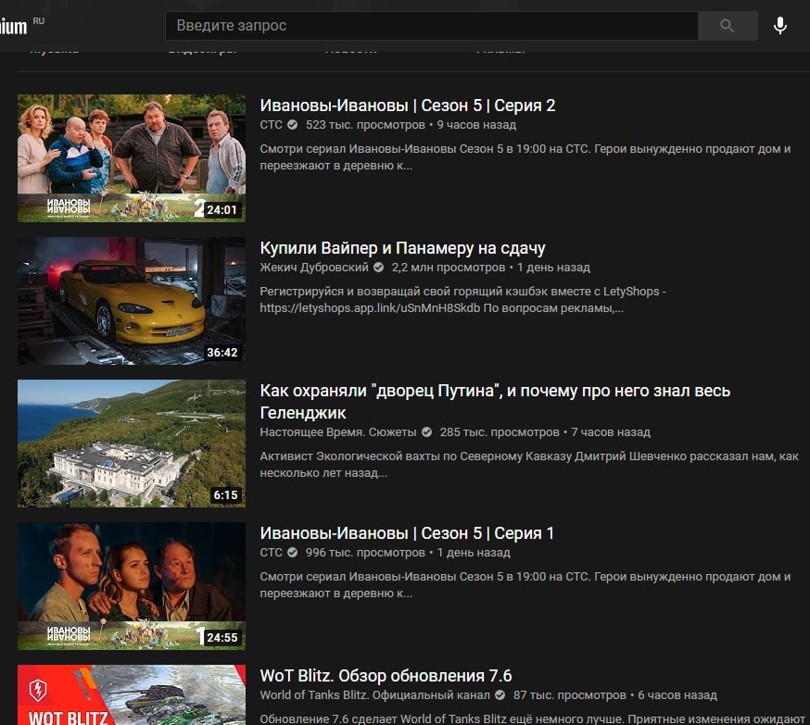Viewport: 810px width, 725px height.
Task: Click the search field "Введите запрос"
Action: point(431,26)
